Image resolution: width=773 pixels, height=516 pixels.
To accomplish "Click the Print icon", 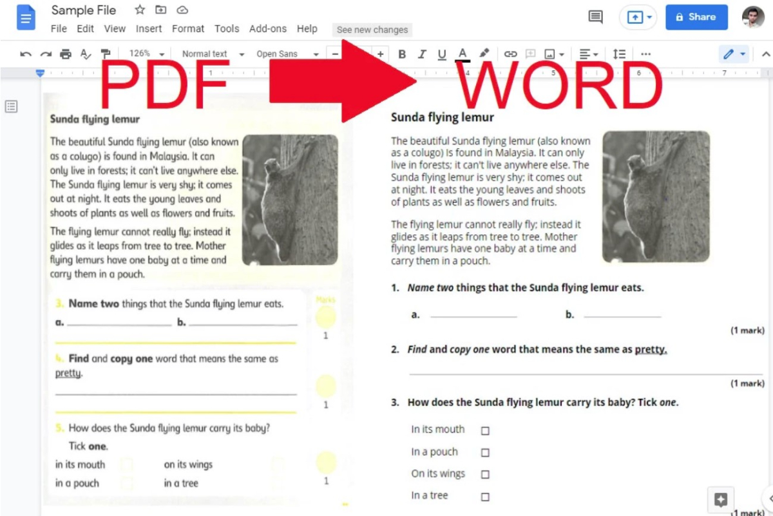I will (66, 54).
